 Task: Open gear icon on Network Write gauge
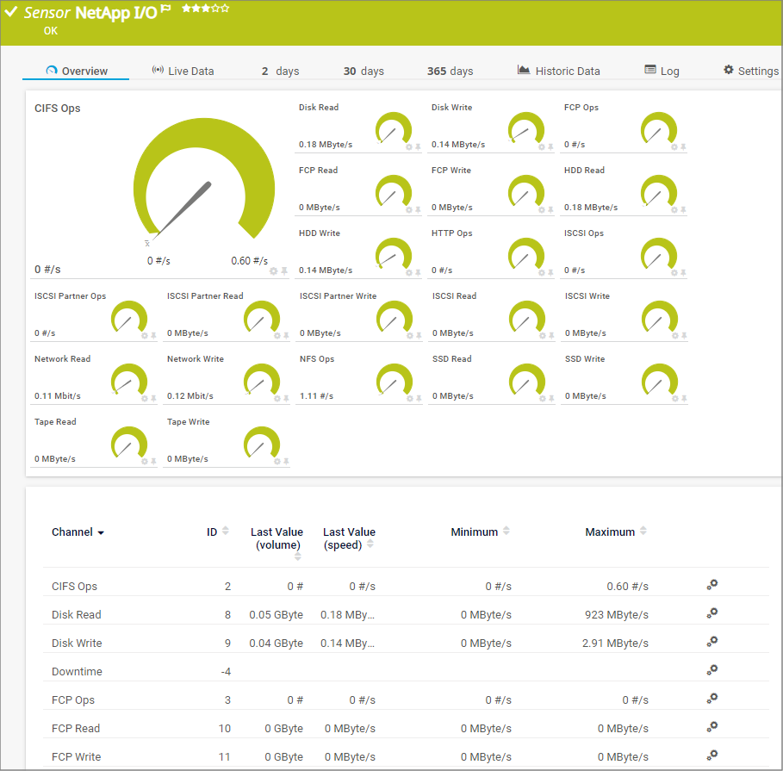[x=277, y=399]
